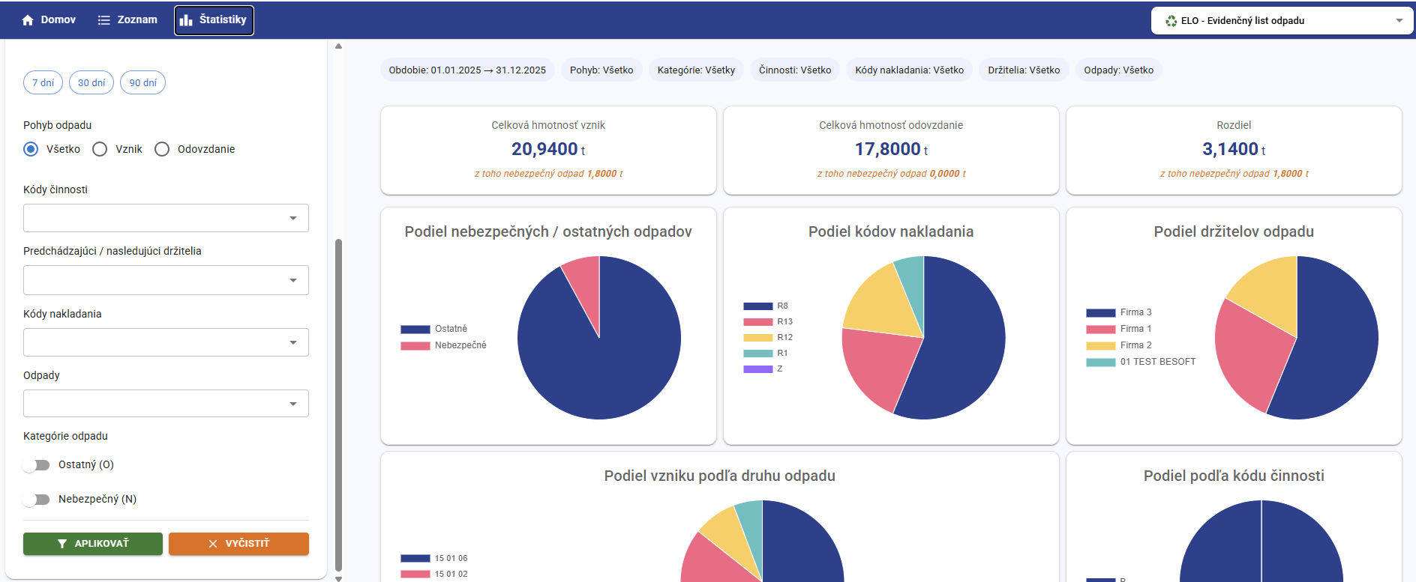Expand the Kódy nakladania dropdown
The width and height of the screenshot is (1416, 582).
[x=166, y=342]
